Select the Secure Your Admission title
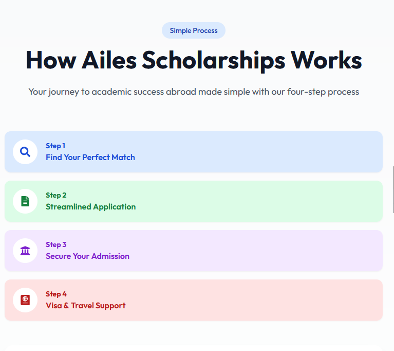The width and height of the screenshot is (394, 351). pos(87,256)
